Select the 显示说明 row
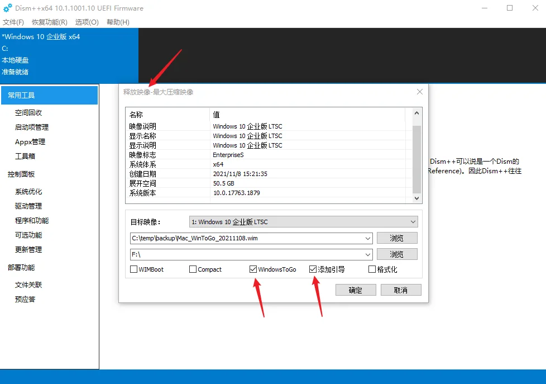This screenshot has height=384, width=546. (x=266, y=145)
